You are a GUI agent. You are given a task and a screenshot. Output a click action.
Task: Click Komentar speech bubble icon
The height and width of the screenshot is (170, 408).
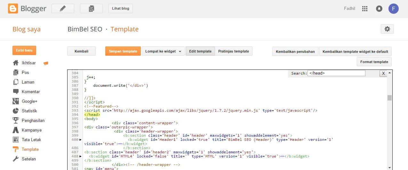15,92
